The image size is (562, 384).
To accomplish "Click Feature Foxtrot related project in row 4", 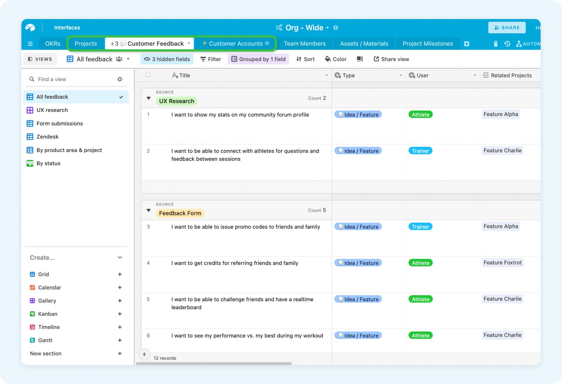I will coord(503,263).
